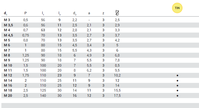Select the TiN availability dot for M 16
Viewport: 199px width, 108px height.
[178, 86]
